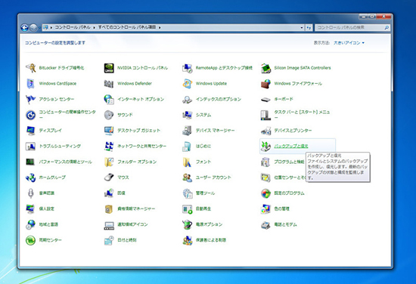This screenshot has width=416, height=284.
Task: Open the フォント icon
Action: [188, 162]
